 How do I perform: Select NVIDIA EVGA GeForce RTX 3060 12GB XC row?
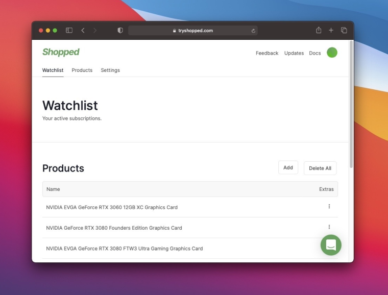[x=190, y=207]
